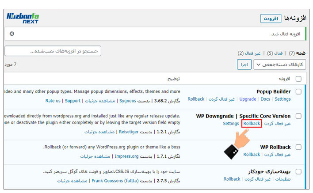Filter by غیر فعال (2) inactive plugins

tap(249, 53)
